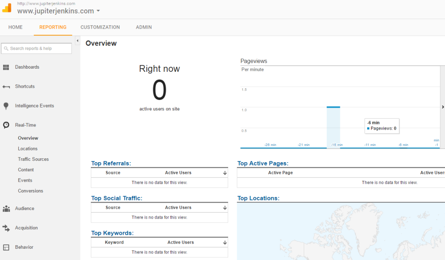Expand the Dashboards section
This screenshot has width=445, height=260.
pyautogui.click(x=27, y=67)
